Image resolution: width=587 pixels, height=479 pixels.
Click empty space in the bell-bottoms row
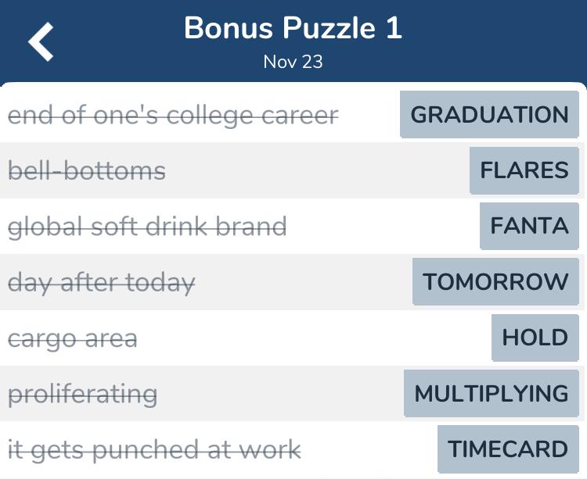318,170
